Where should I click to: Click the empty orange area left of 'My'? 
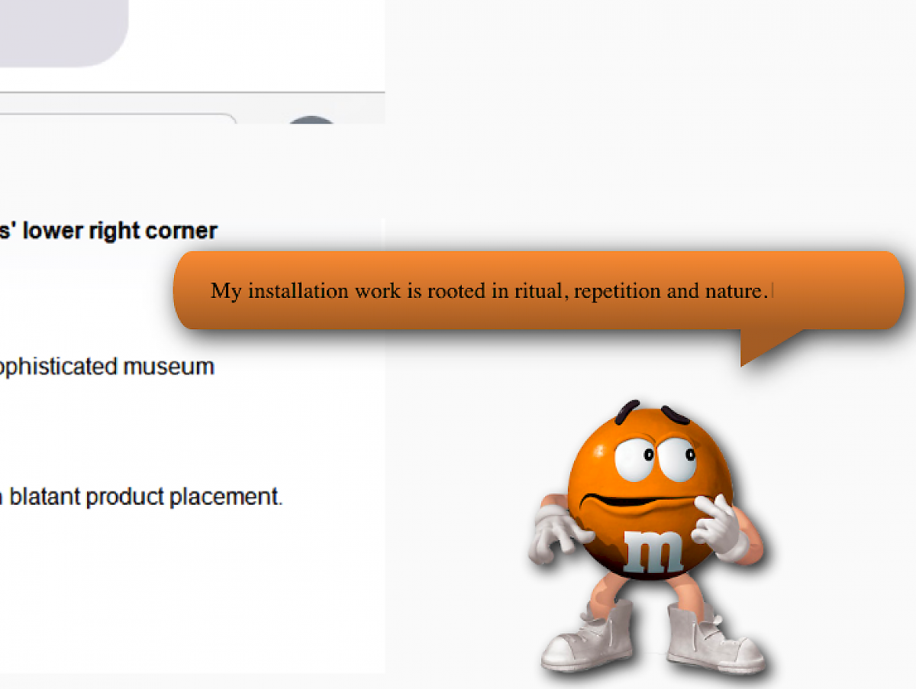[192, 291]
